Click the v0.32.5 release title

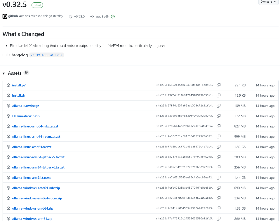[x=15, y=4]
